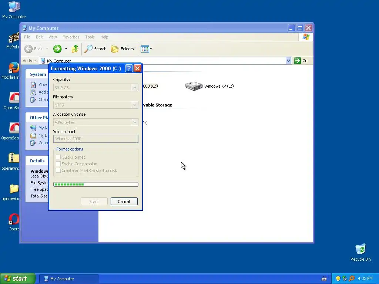379x284 pixels.
Task: Click the security shield tray icon
Action: (x=338, y=278)
